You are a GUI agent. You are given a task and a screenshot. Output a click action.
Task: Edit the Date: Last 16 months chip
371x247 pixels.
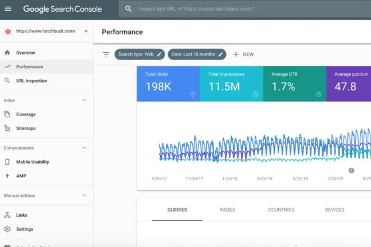click(x=197, y=54)
